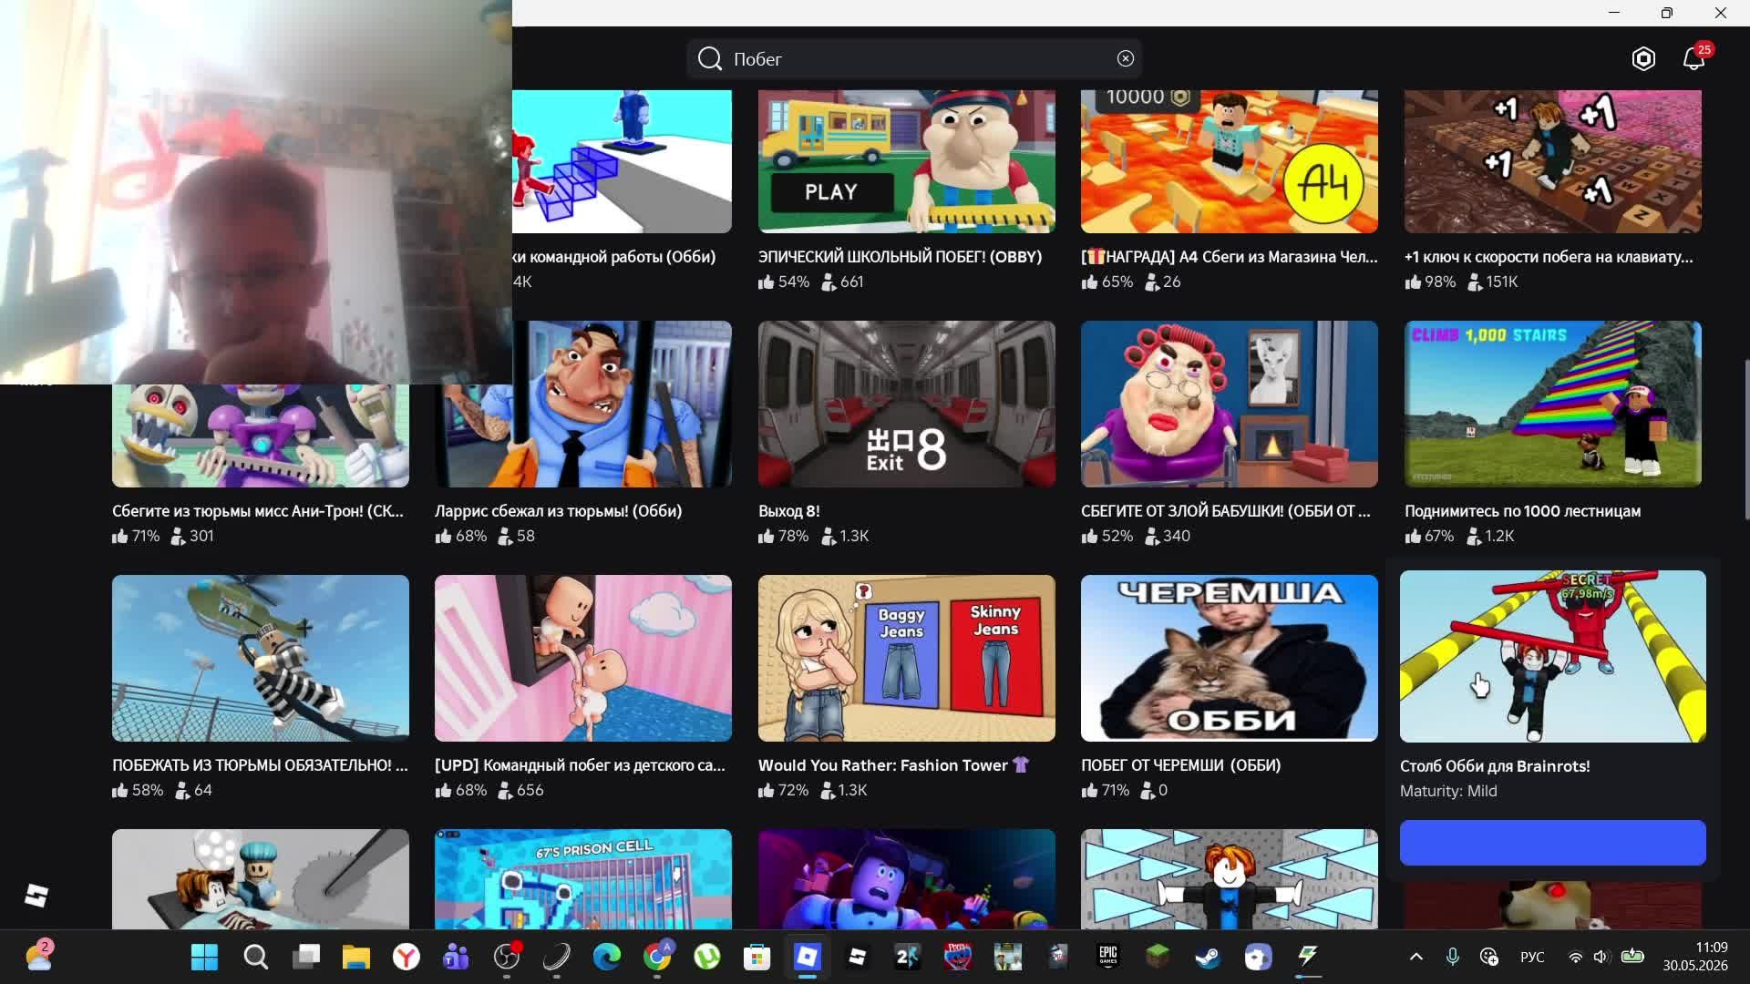Open the notifications bell with 25 badge

[x=1694, y=57]
